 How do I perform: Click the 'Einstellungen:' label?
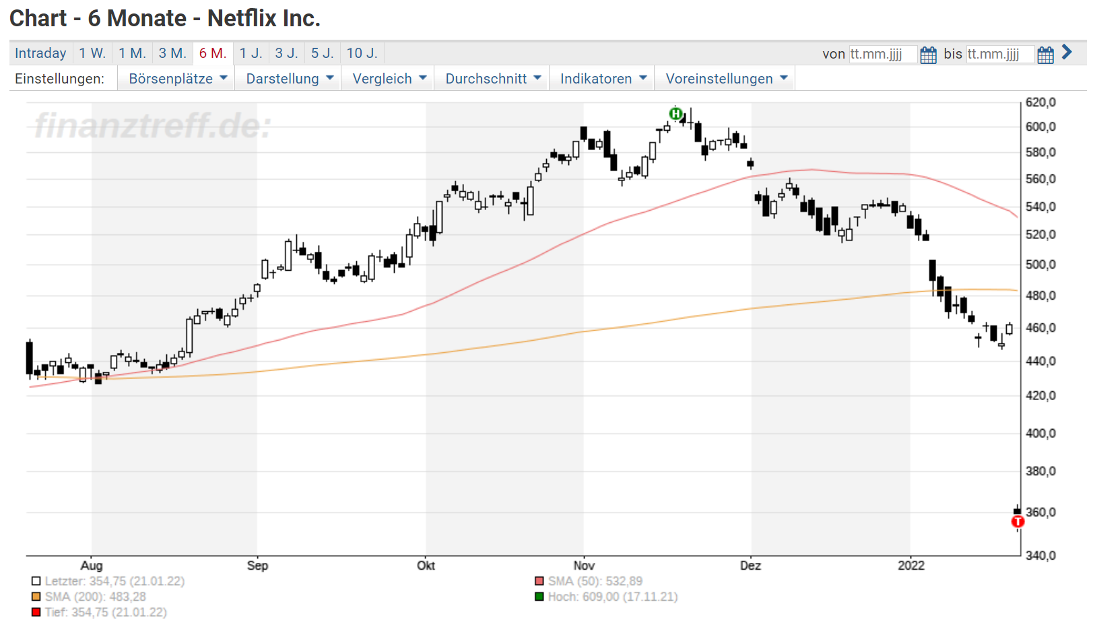59,79
